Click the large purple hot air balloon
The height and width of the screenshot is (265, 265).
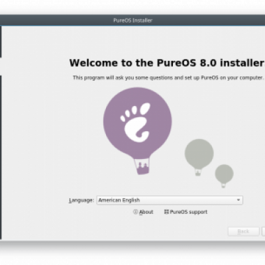pyautogui.click(x=138, y=131)
